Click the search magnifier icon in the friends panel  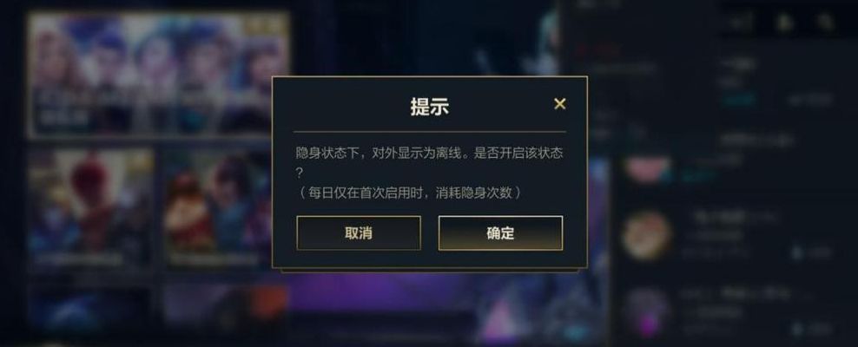825,22
